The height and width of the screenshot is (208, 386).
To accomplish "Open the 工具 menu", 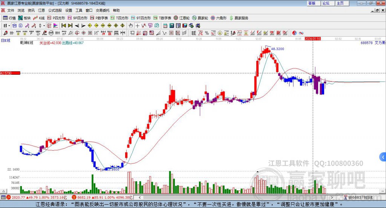I will coord(79,10).
